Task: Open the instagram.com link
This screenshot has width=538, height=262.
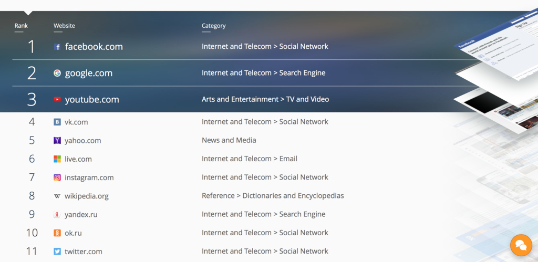Action: 89,177
